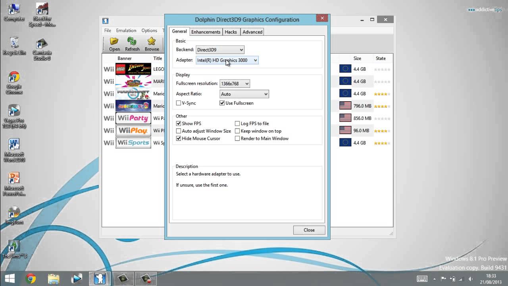Select the ImgBurn desktop icon
The height and width of the screenshot is (286, 508).
click(14, 216)
